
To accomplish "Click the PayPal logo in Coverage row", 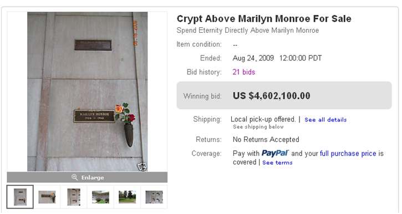I will tap(275, 153).
